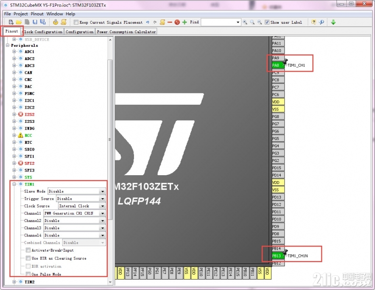Open the Find combo box arrow

(238, 22)
